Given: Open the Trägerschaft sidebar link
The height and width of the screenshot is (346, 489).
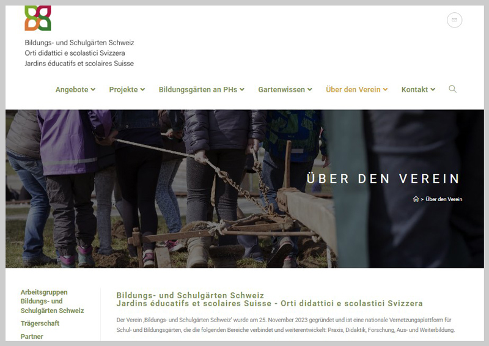Looking at the screenshot, I should (40, 323).
